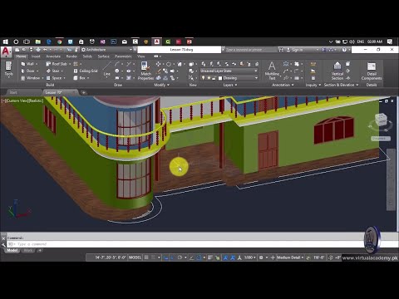Select the Door tool

pos(27,71)
